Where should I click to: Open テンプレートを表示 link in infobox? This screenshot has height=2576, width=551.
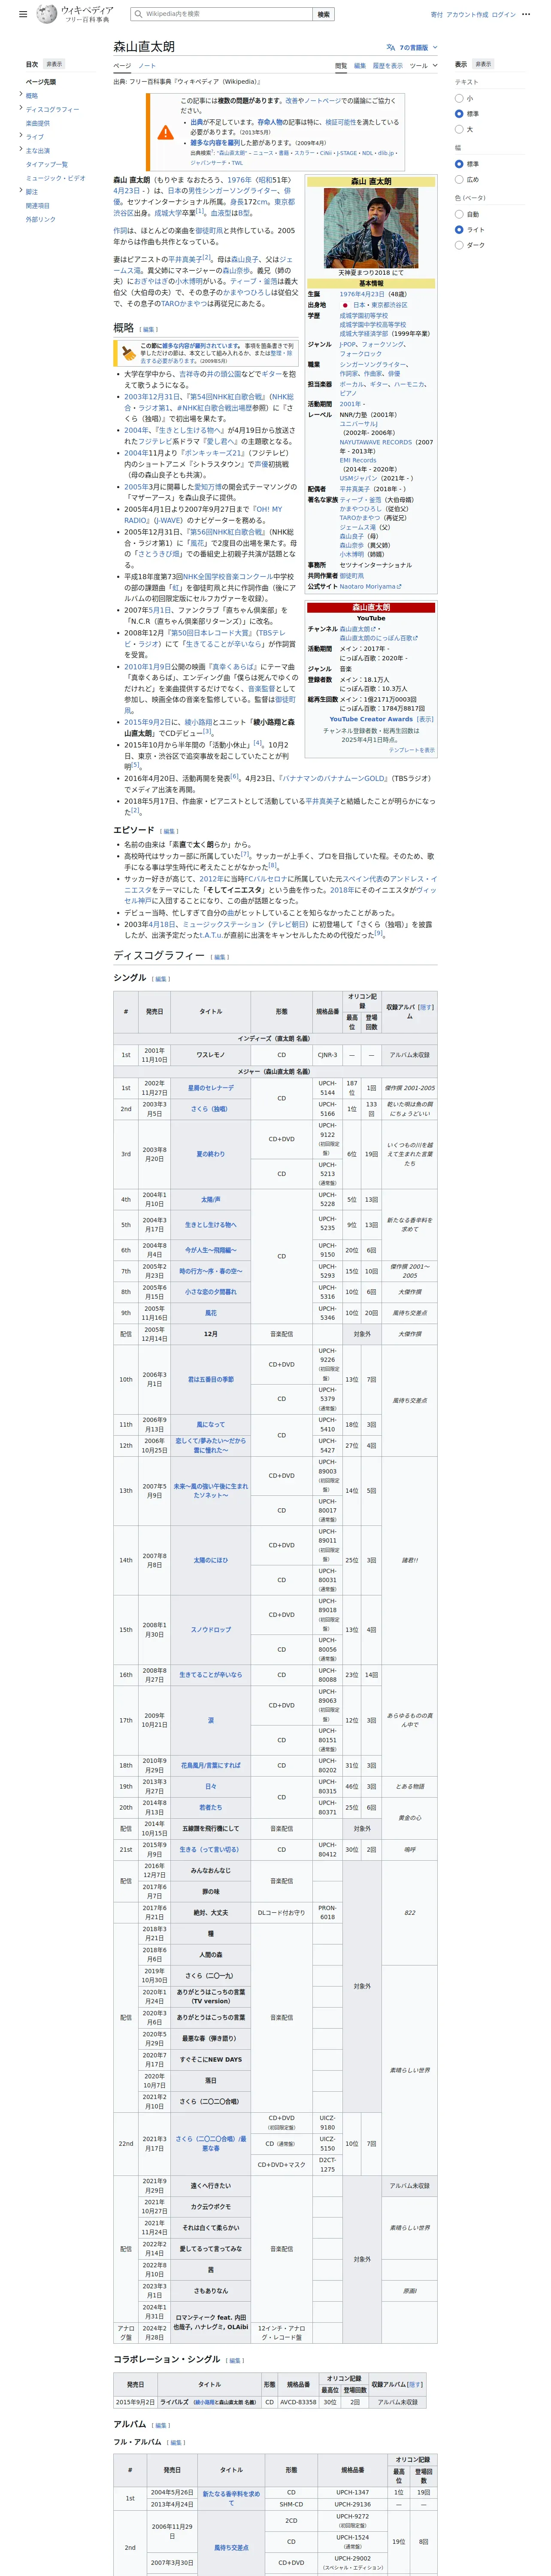click(x=412, y=750)
